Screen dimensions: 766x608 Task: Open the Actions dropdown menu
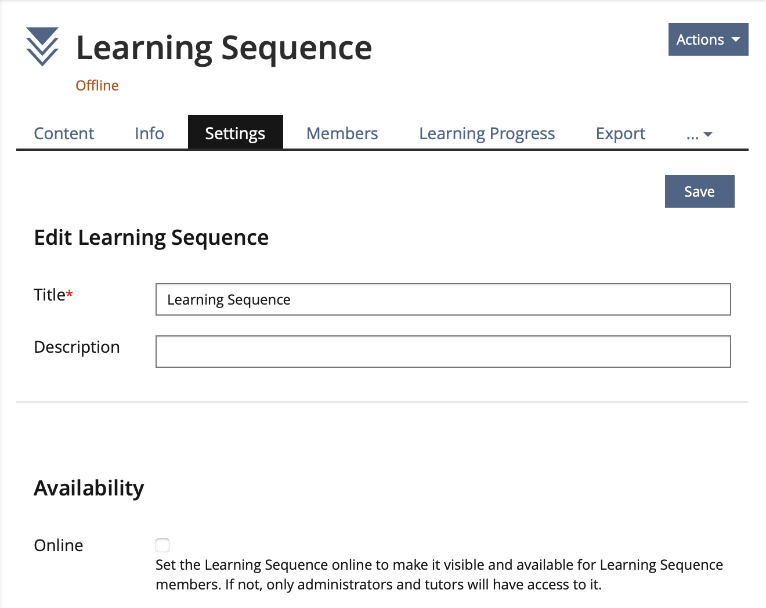point(708,39)
